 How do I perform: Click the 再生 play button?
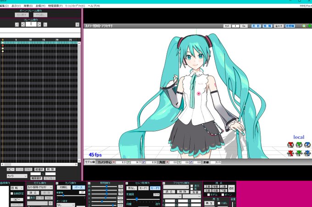[209, 203]
